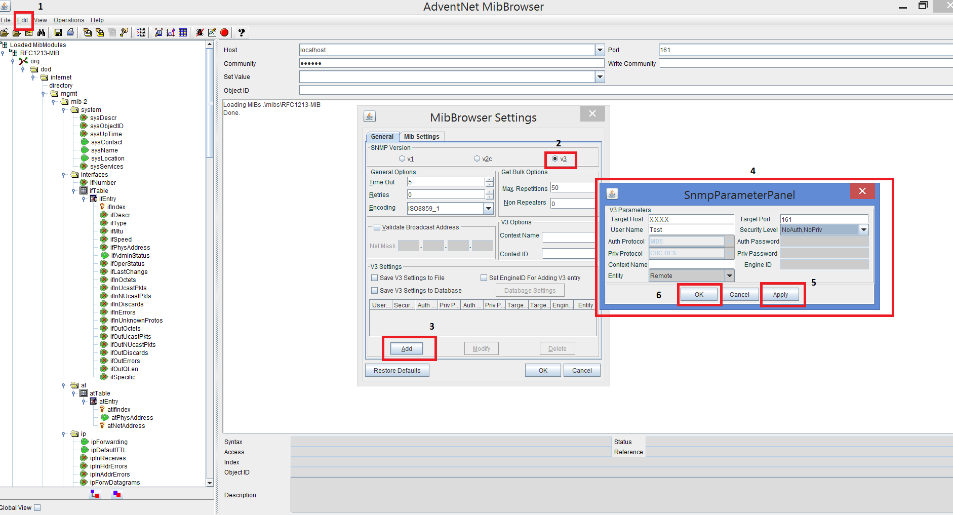Click the module icon beside RFC1213-MIB
Viewport: 953px width, 515px height.
[14, 53]
